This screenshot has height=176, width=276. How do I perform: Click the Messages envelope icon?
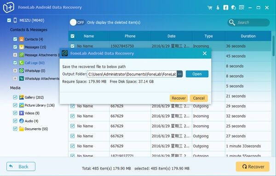pos(22,47)
